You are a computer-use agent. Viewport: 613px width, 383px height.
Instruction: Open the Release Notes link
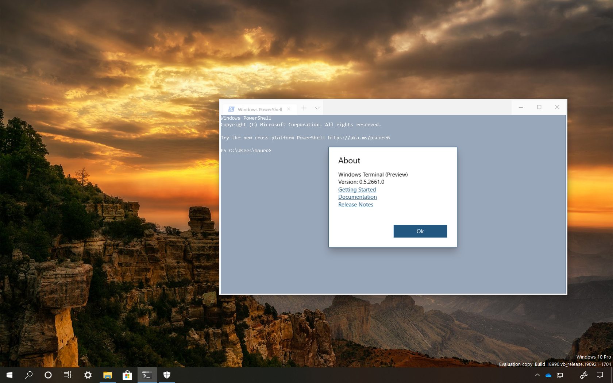355,204
